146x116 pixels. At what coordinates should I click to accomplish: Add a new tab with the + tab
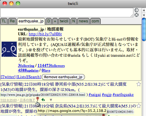pos(55,21)
